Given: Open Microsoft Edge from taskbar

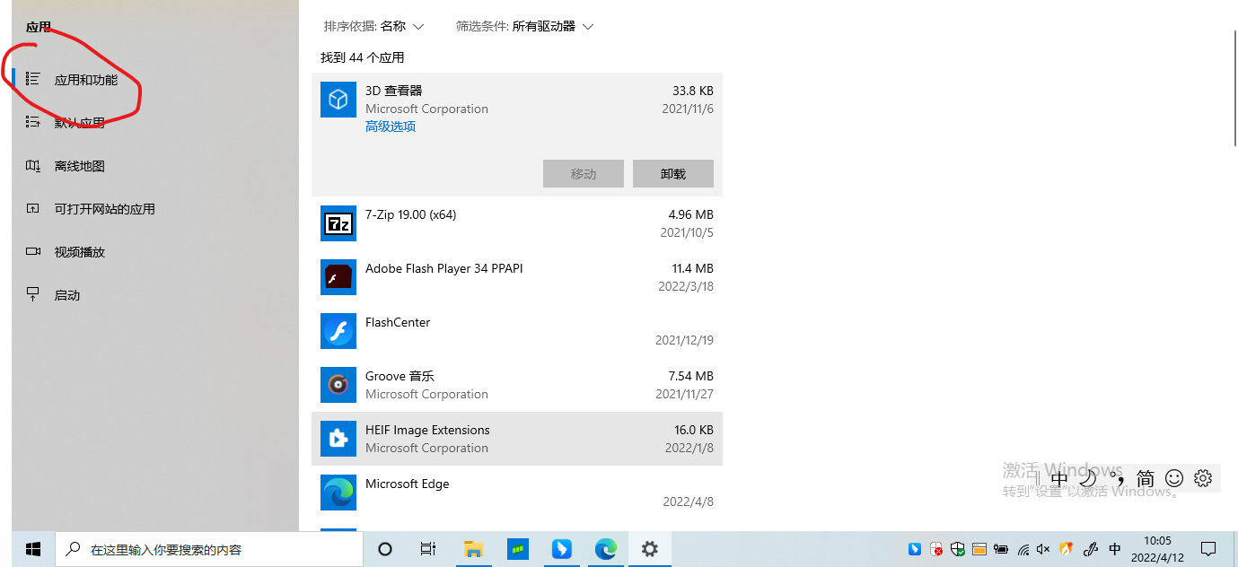Looking at the screenshot, I should coord(605,549).
